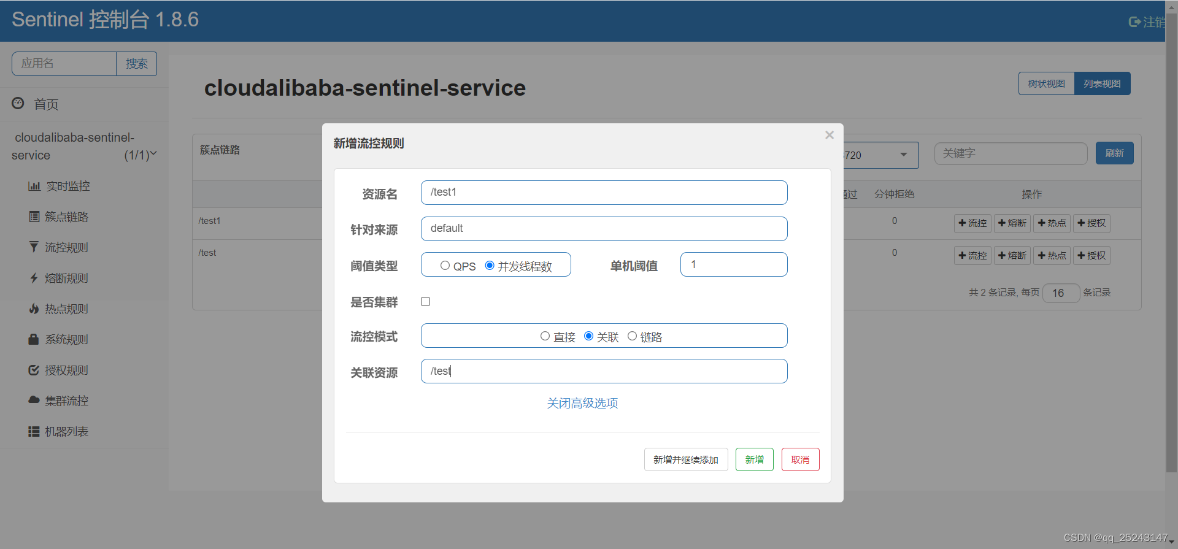1178x549 pixels.
Task: Open the 首页 dashboard icon
Action: tap(18, 103)
